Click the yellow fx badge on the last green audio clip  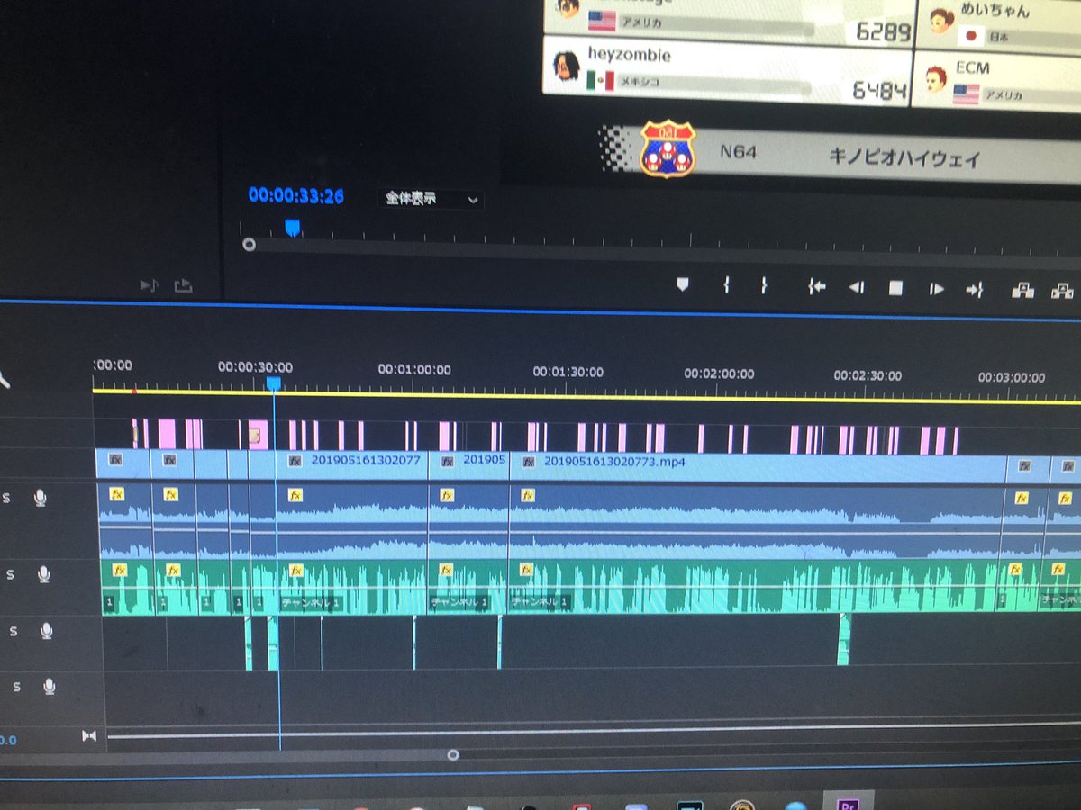(1059, 569)
